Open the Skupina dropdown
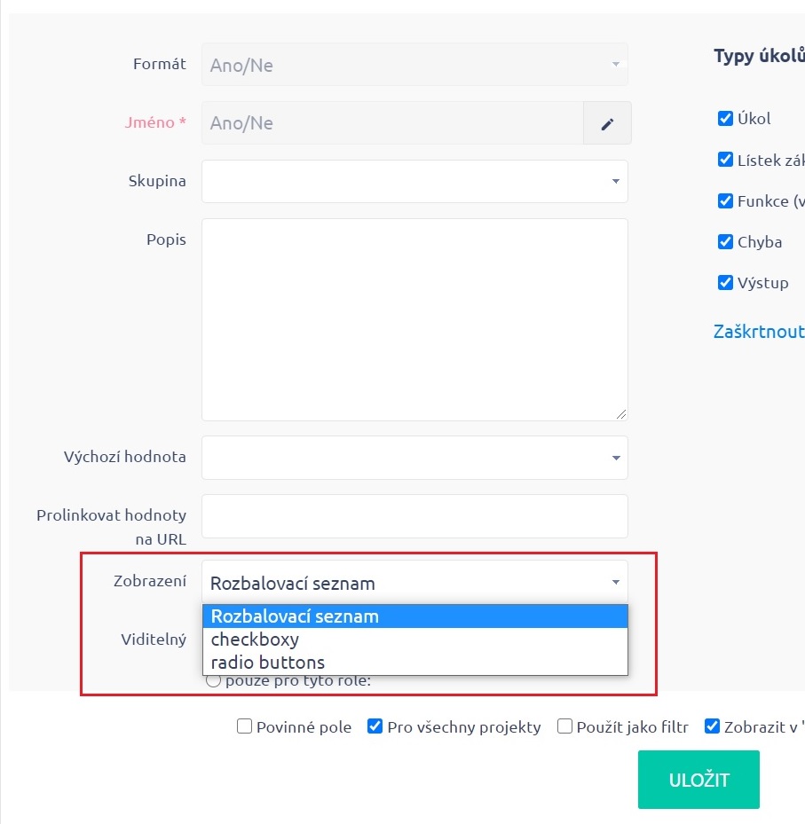The width and height of the screenshot is (805, 824). (x=414, y=182)
